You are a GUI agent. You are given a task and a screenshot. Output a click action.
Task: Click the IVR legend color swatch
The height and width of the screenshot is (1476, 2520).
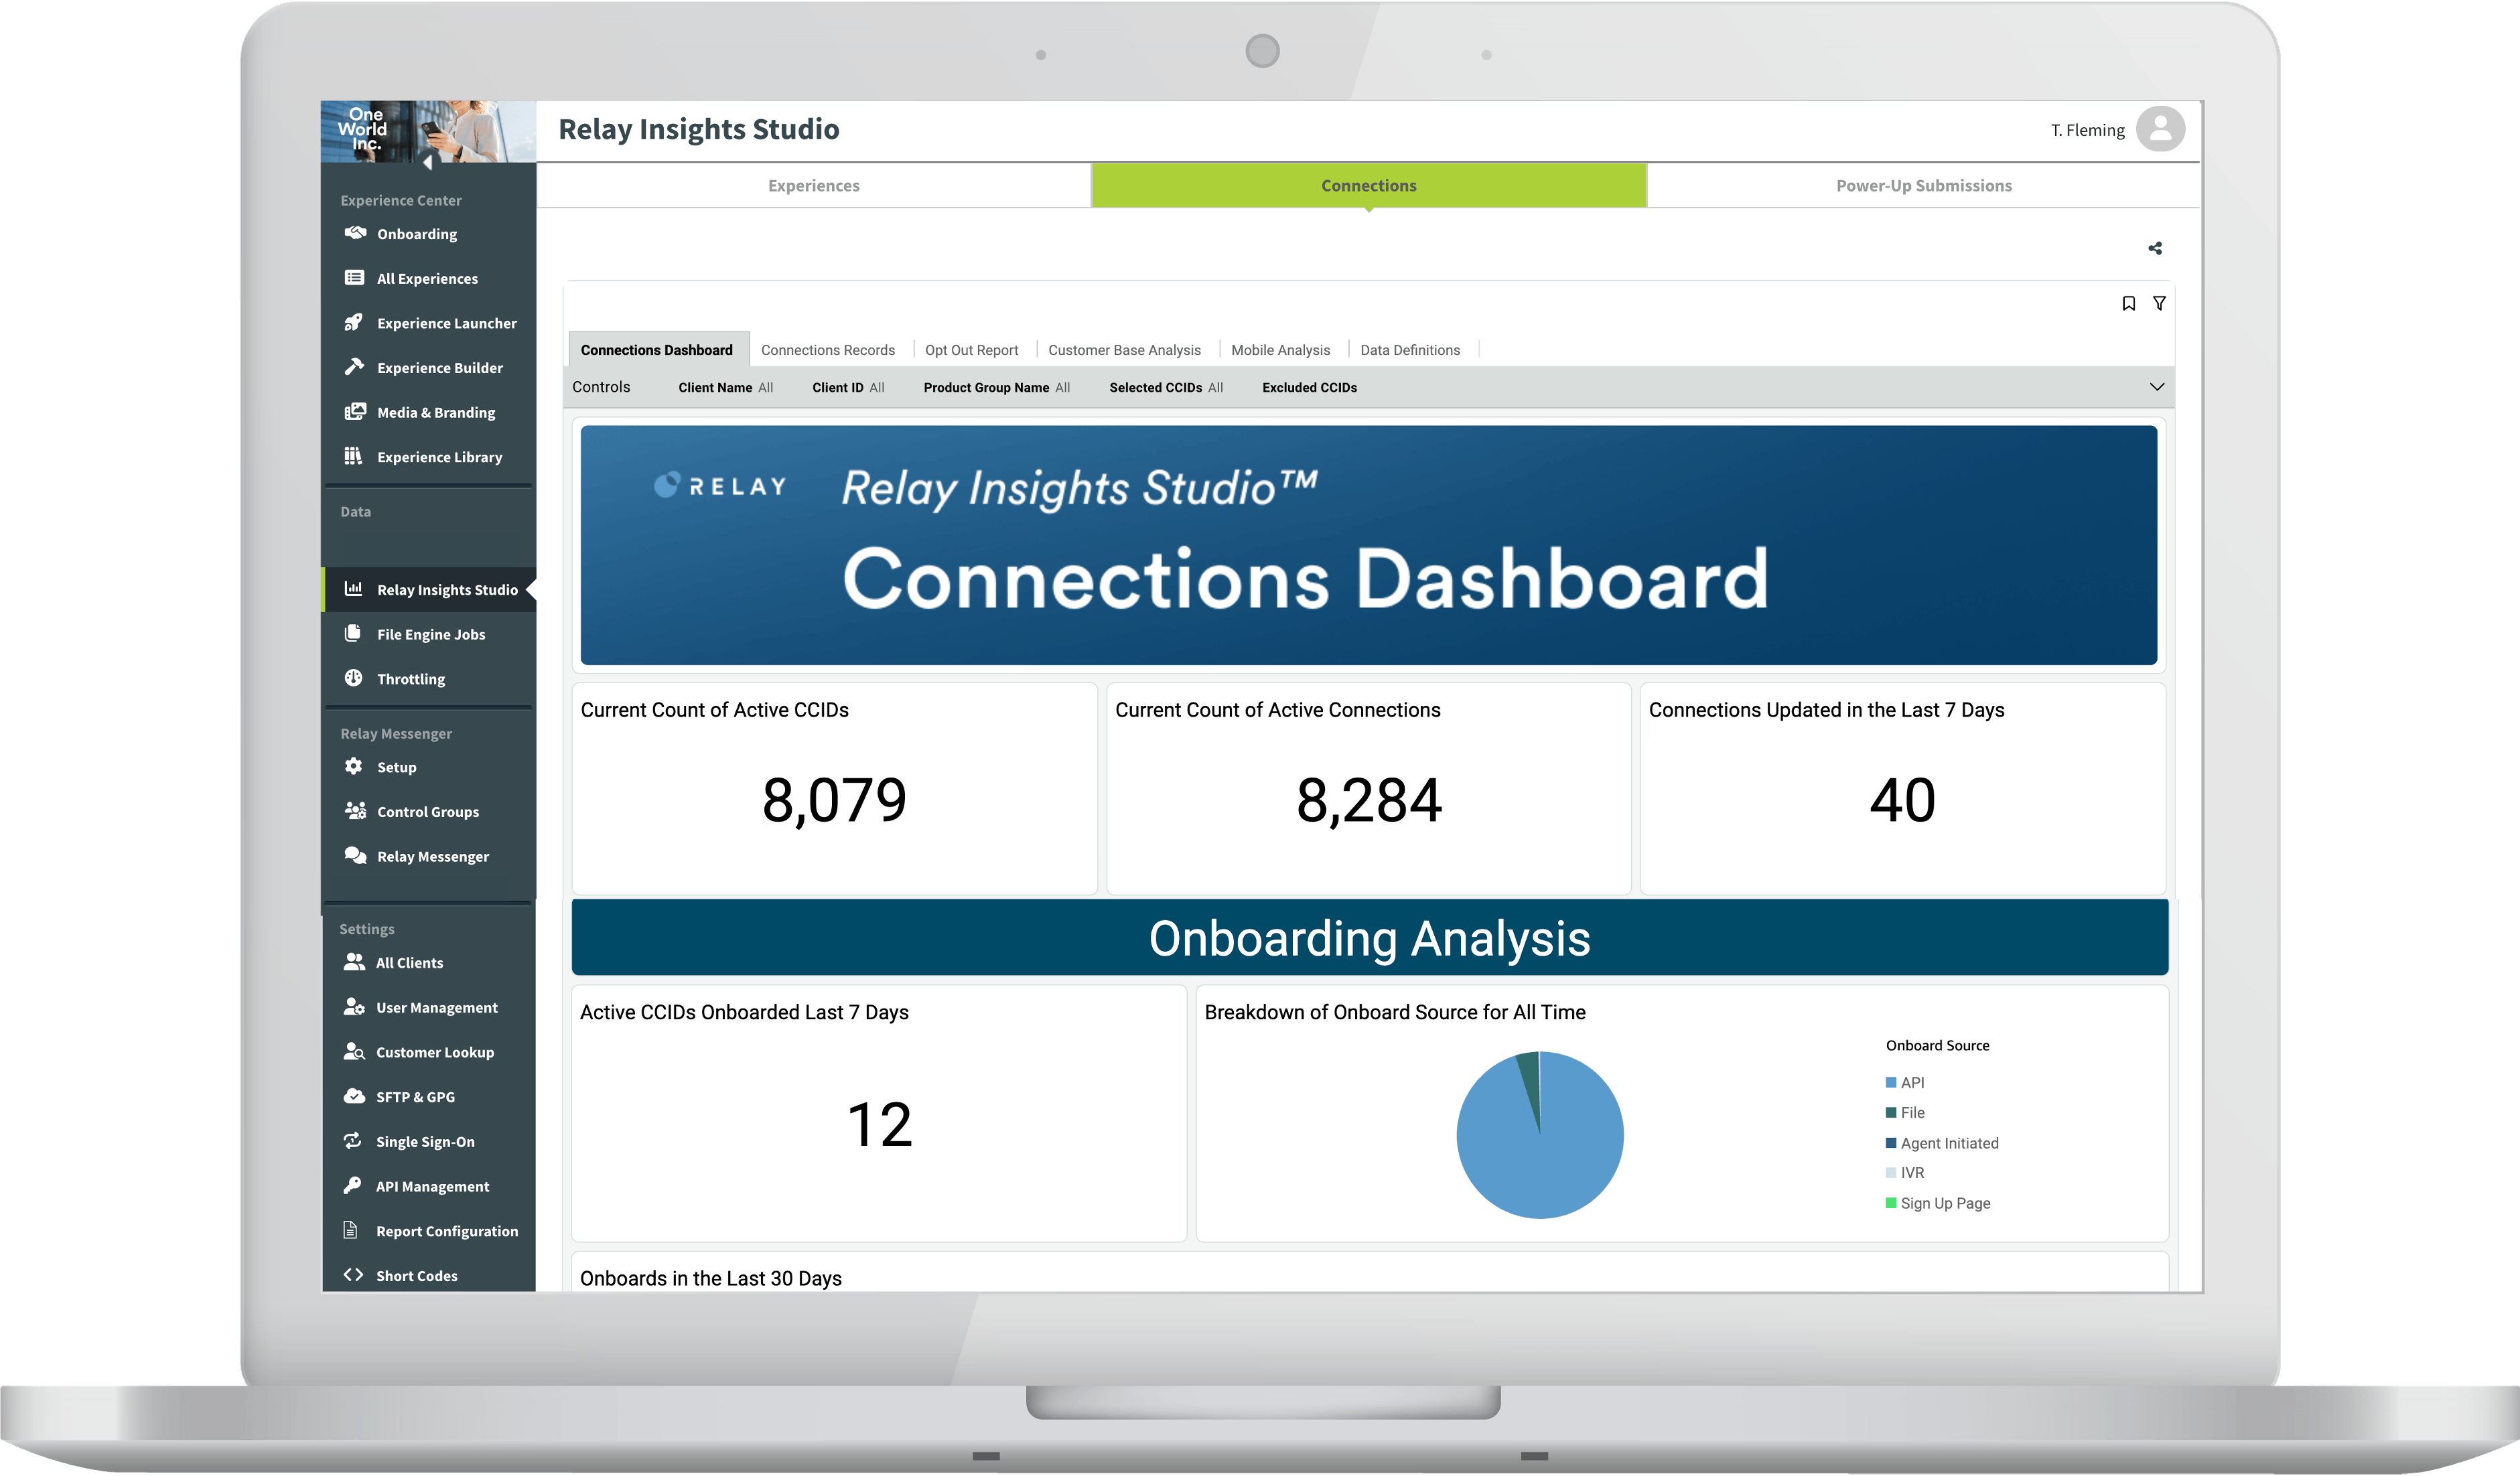point(1891,1172)
